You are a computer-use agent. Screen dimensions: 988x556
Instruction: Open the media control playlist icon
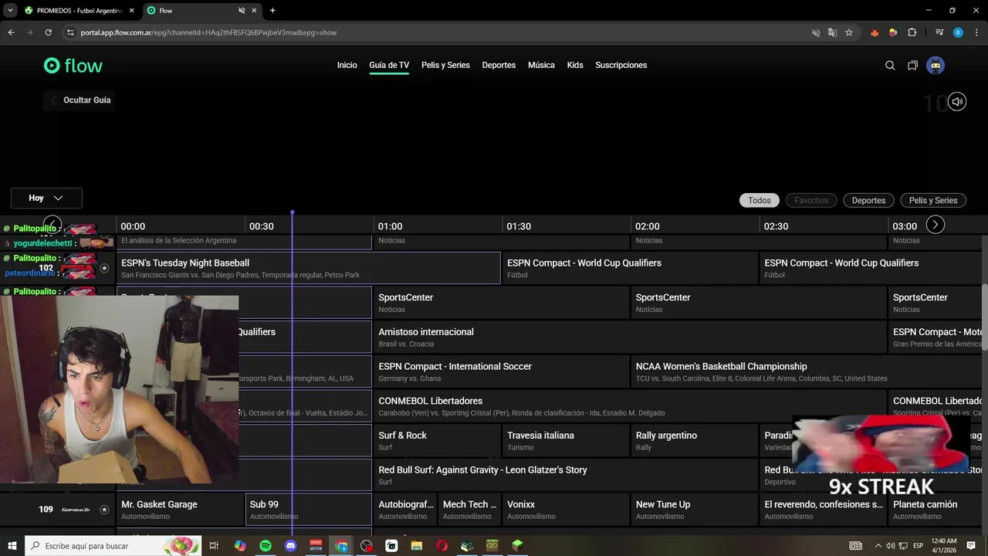[x=939, y=32]
